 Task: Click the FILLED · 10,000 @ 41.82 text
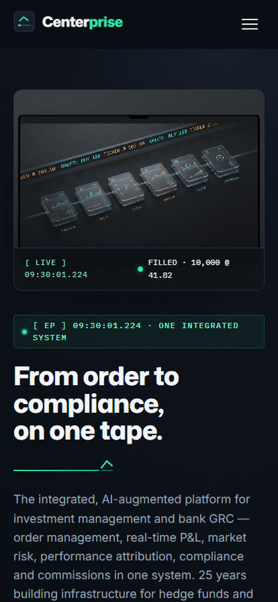189,269
